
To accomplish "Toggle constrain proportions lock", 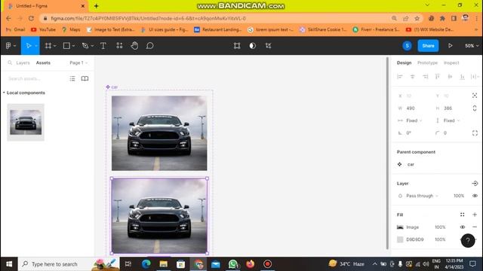I will (x=475, y=108).
